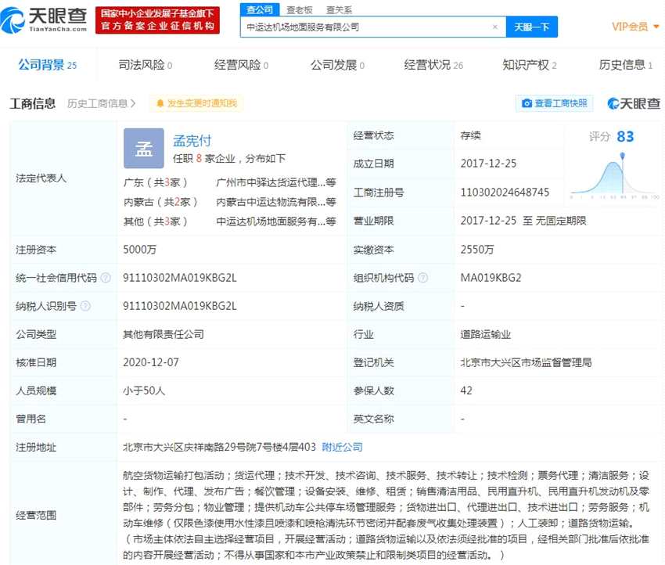Screen dimensions: 665x565
Task: Open the 公司背景 section tab
Action: coord(47,65)
